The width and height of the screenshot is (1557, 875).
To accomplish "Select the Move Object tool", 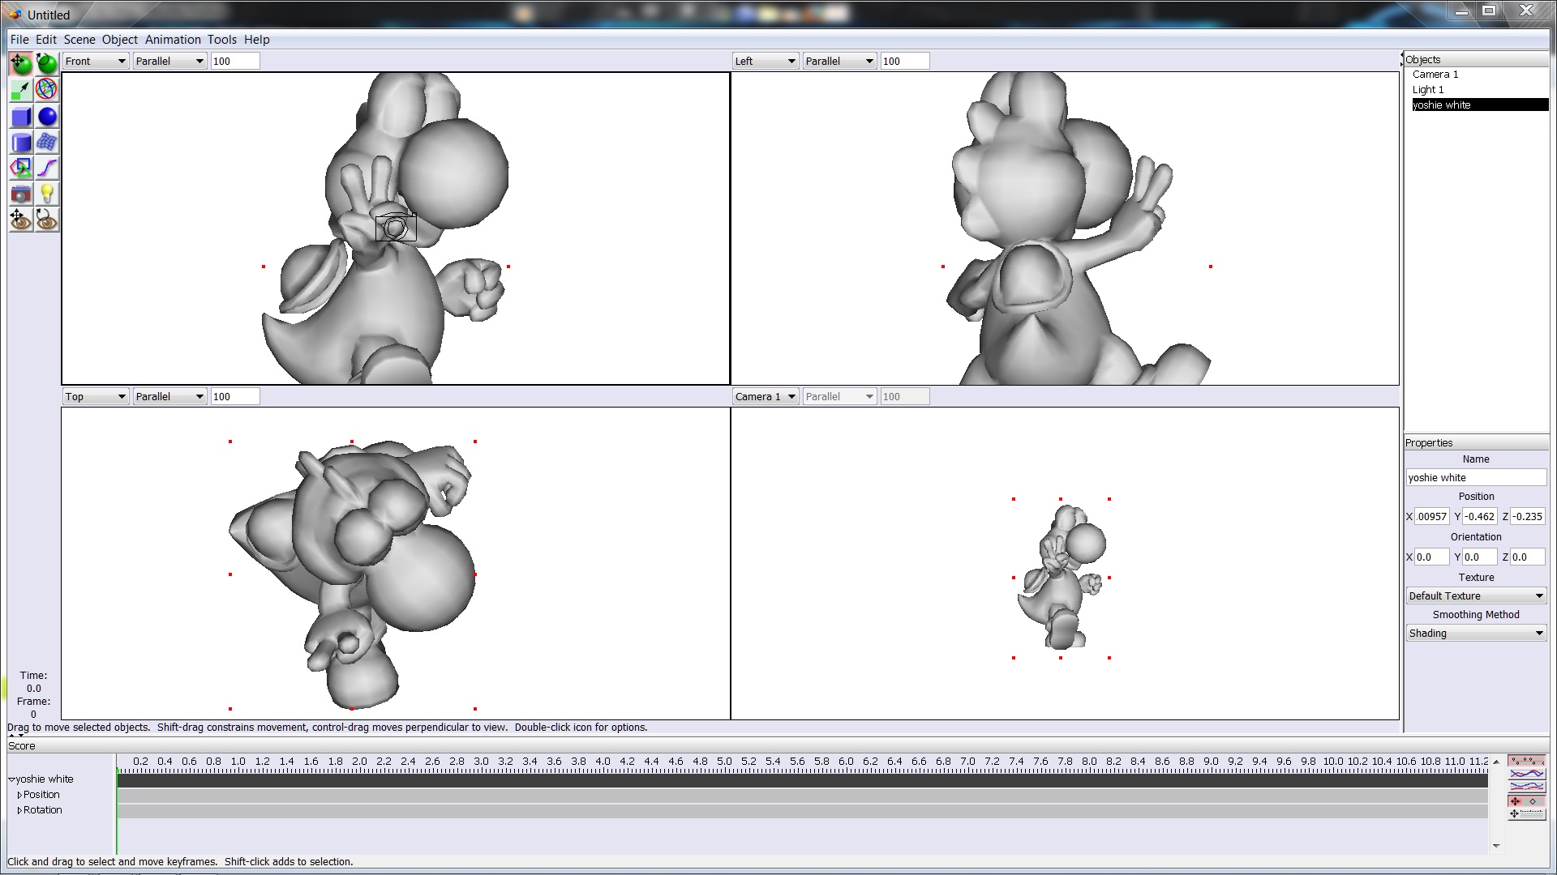I will coord(21,64).
